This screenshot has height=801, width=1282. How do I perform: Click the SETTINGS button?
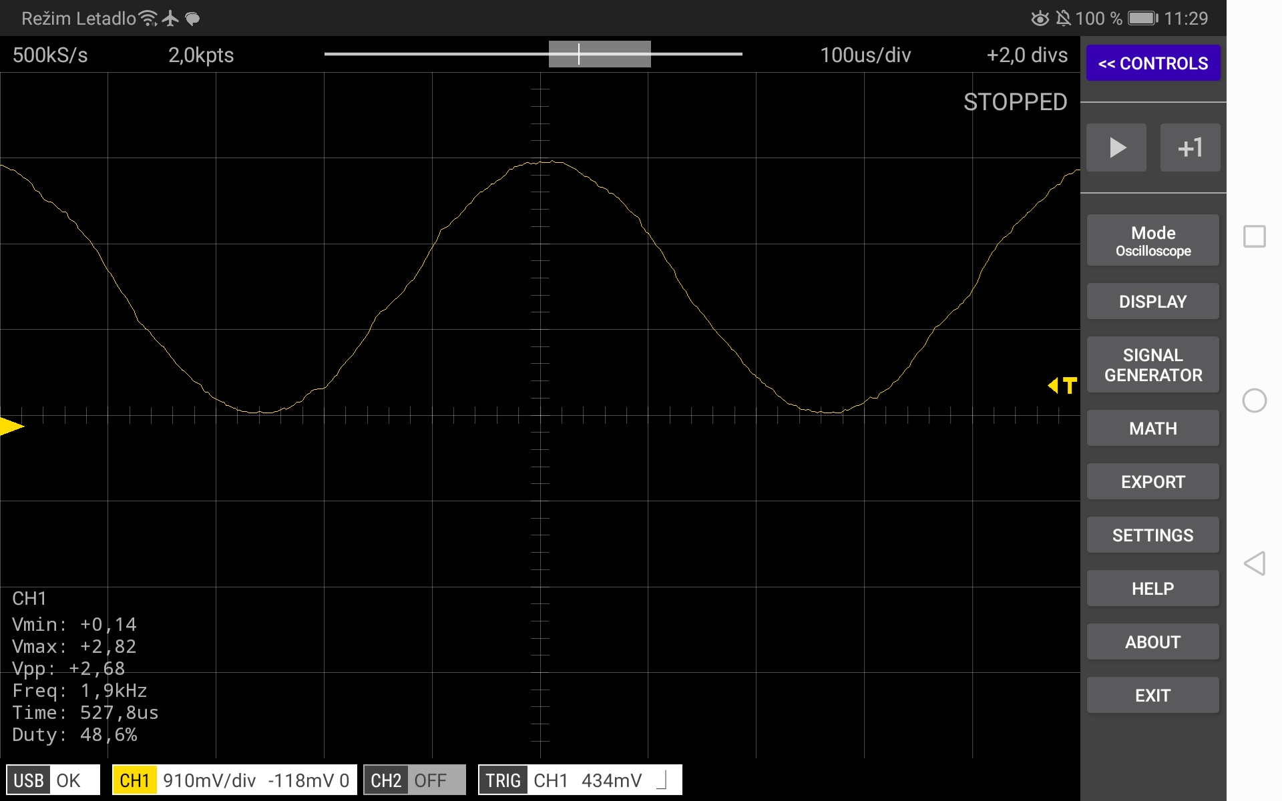pyautogui.click(x=1153, y=535)
